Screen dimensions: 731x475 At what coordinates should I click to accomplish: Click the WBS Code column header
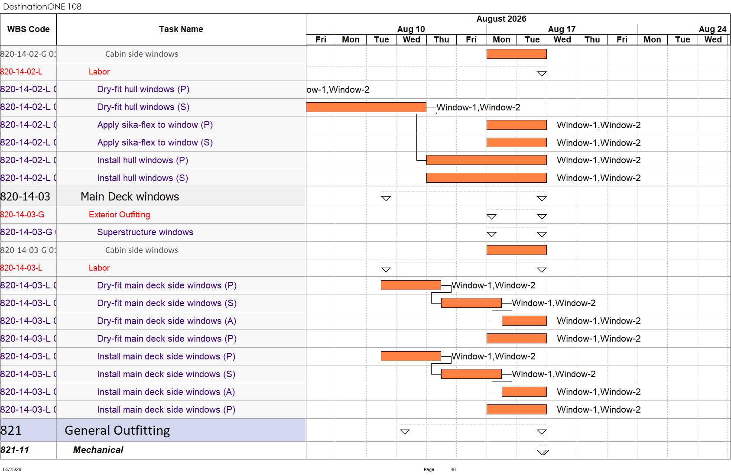[x=28, y=29]
